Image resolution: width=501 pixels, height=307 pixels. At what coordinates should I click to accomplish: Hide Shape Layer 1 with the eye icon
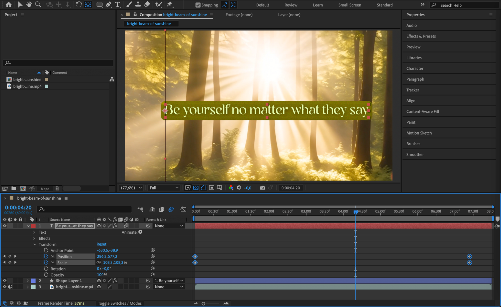[x=5, y=281]
